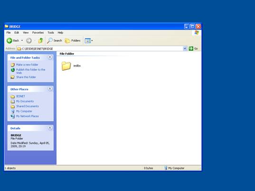This screenshot has width=255, height=191.
Task: Collapse the Other Places panel
Action: tap(50, 89)
